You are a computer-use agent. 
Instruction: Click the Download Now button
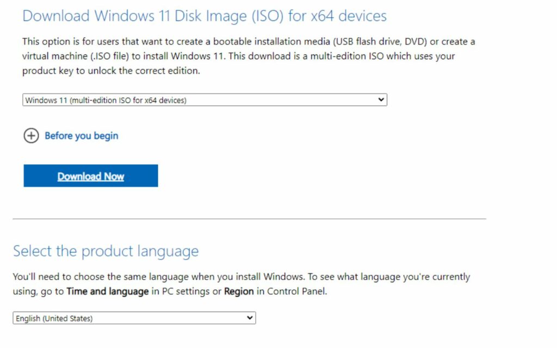tap(90, 175)
